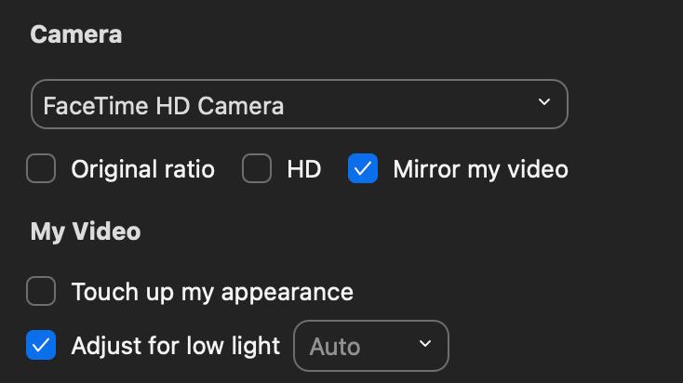Click the Touch up my appearance text
Image resolution: width=683 pixels, height=383 pixels.
point(212,292)
